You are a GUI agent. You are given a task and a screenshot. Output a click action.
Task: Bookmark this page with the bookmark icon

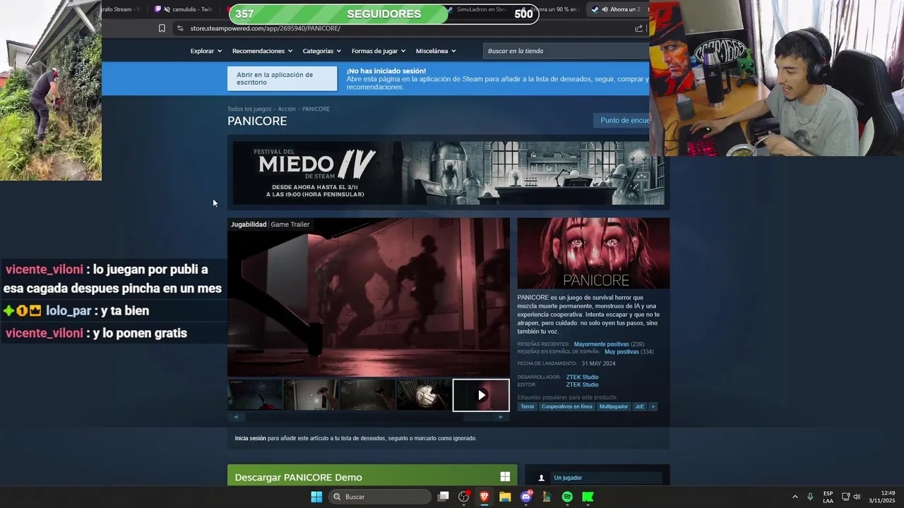click(162, 28)
